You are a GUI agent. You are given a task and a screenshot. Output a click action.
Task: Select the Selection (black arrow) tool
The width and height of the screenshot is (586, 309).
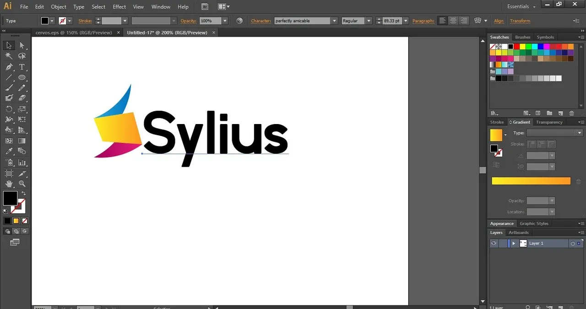coord(9,45)
